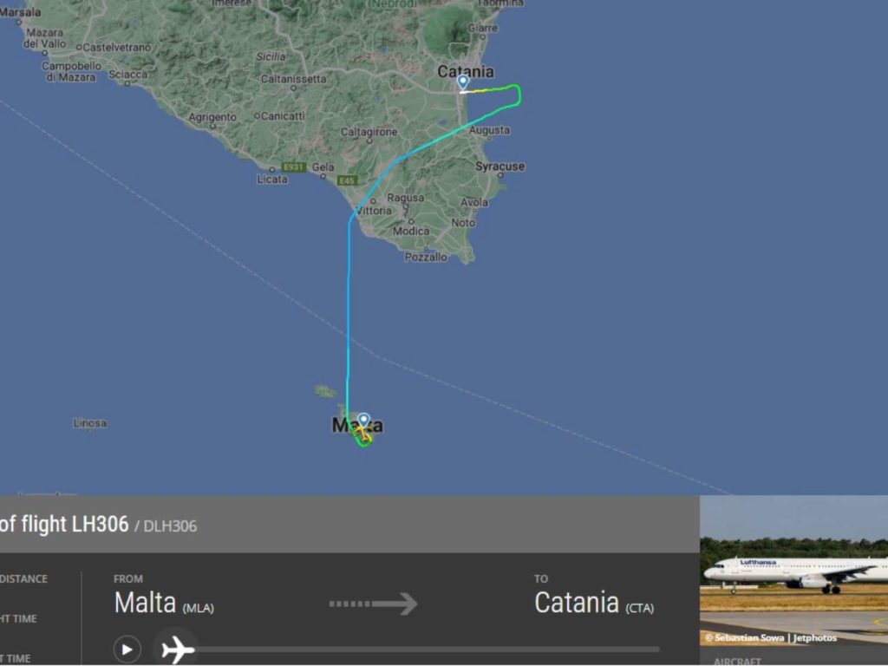
Task: Click the E45 road badge near Gela
Action: 347,180
